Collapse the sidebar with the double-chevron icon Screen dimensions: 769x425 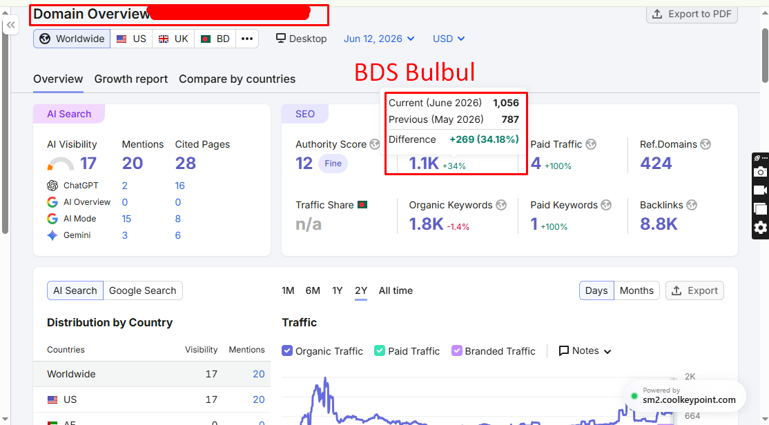click(x=11, y=25)
